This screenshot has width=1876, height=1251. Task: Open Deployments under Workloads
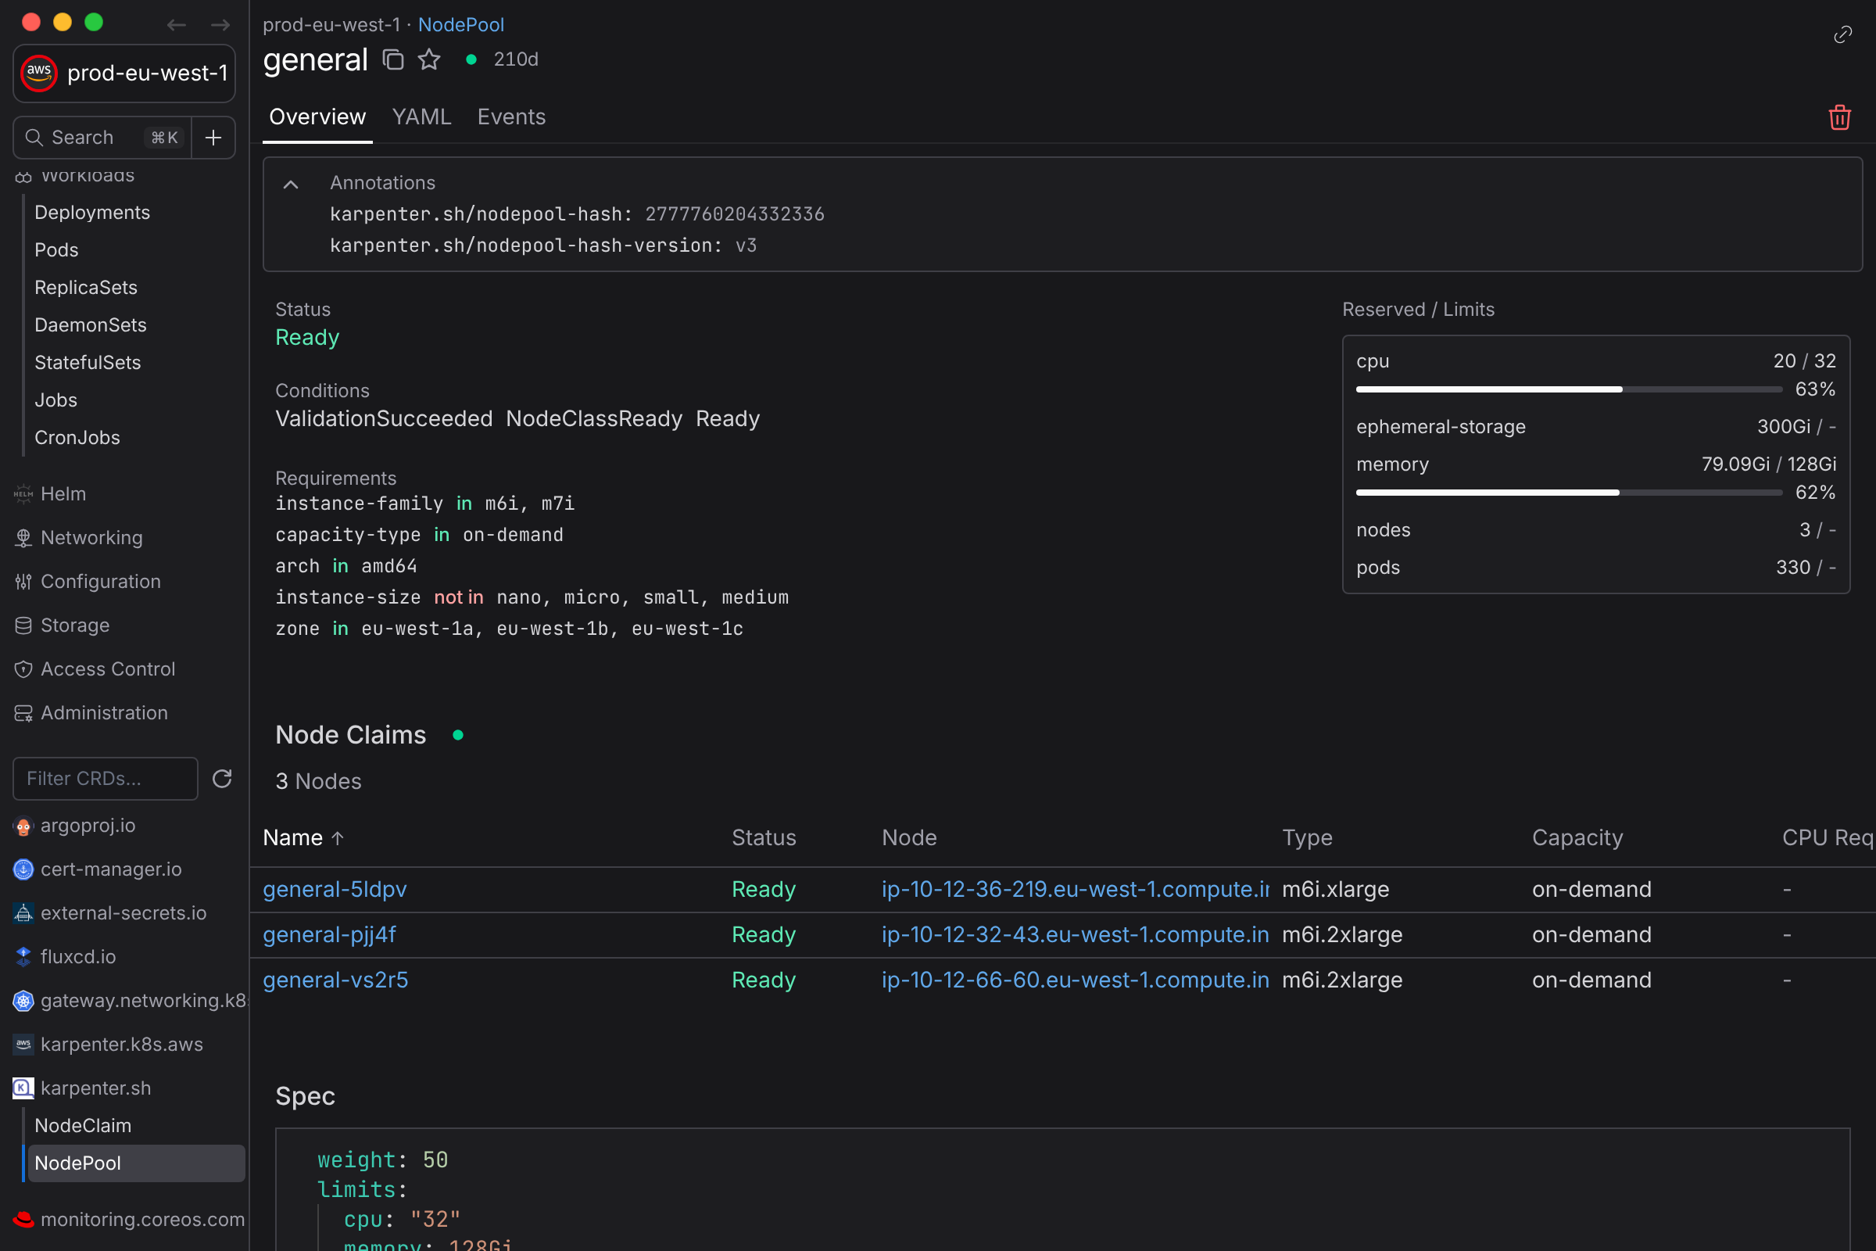point(92,212)
